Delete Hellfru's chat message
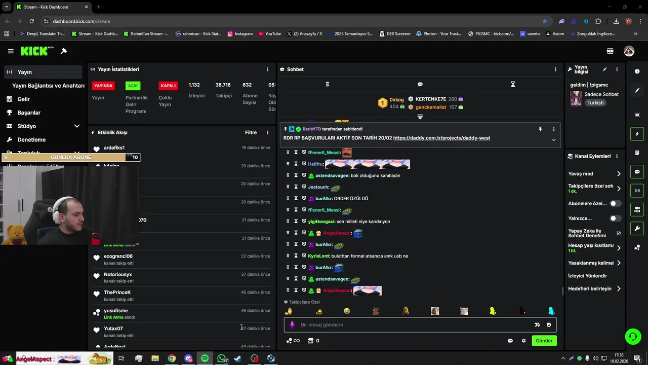The image size is (648, 365). (288, 164)
